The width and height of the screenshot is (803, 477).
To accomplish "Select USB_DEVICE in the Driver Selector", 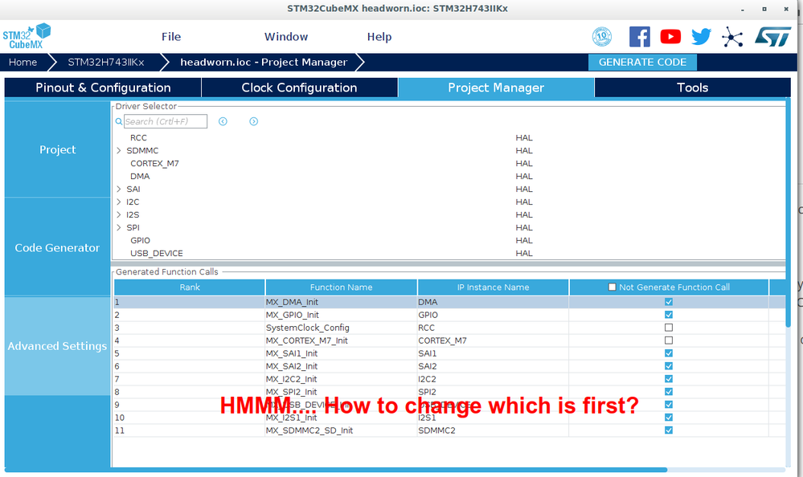I will point(157,253).
